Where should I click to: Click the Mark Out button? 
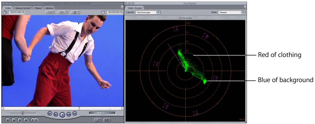pyautogui.click(x=36, y=120)
